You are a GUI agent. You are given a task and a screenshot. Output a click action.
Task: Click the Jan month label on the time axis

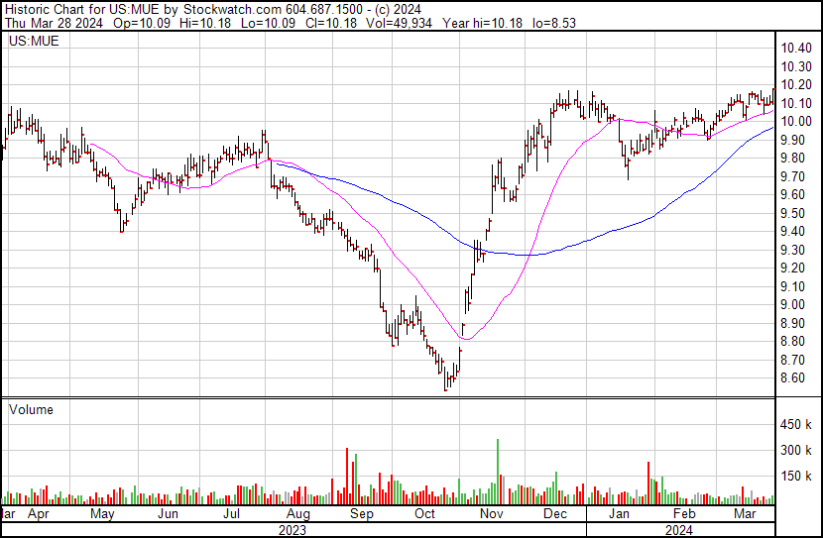tap(620, 515)
